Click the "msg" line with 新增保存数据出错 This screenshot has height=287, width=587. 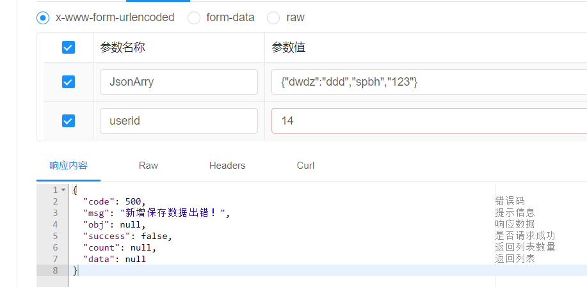click(156, 213)
